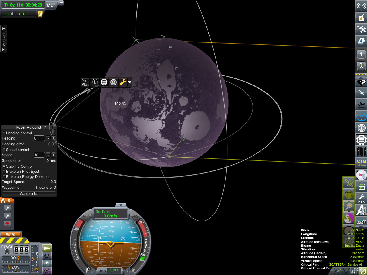The height and width of the screenshot is (275, 367).
Task: Switch to staging mode button
Action: click(x=47, y=248)
